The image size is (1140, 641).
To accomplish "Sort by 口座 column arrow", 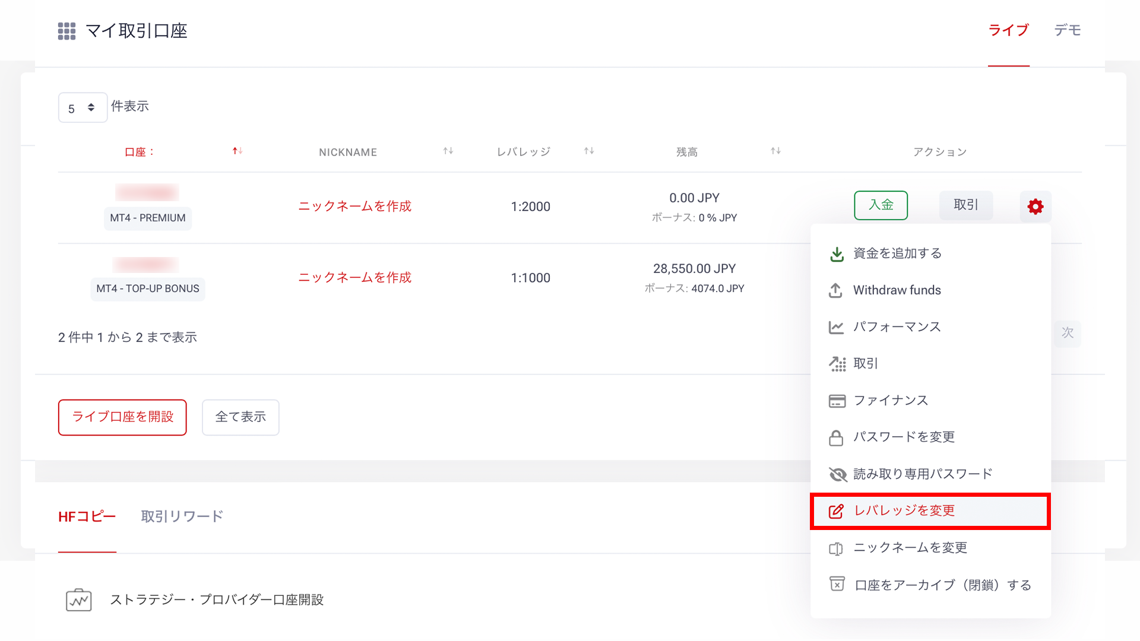I will coord(237,151).
